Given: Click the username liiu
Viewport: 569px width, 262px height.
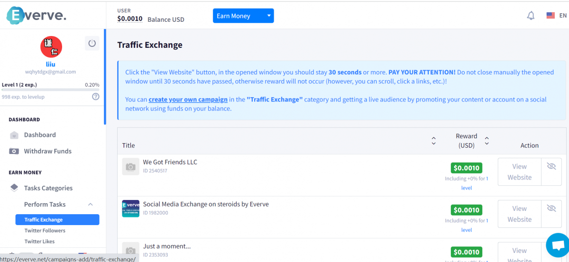Looking at the screenshot, I should [x=51, y=64].
